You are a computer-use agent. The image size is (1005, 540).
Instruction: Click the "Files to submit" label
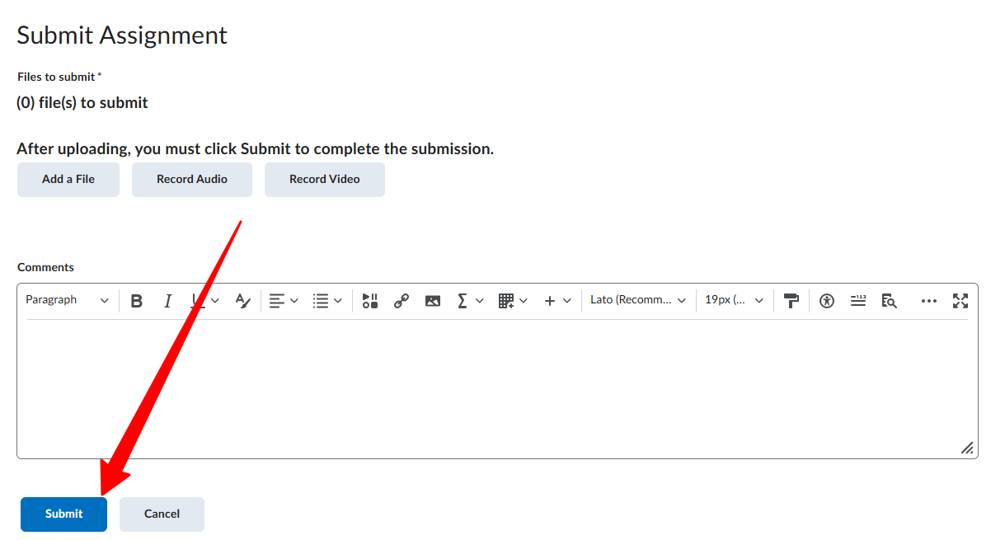click(x=56, y=77)
